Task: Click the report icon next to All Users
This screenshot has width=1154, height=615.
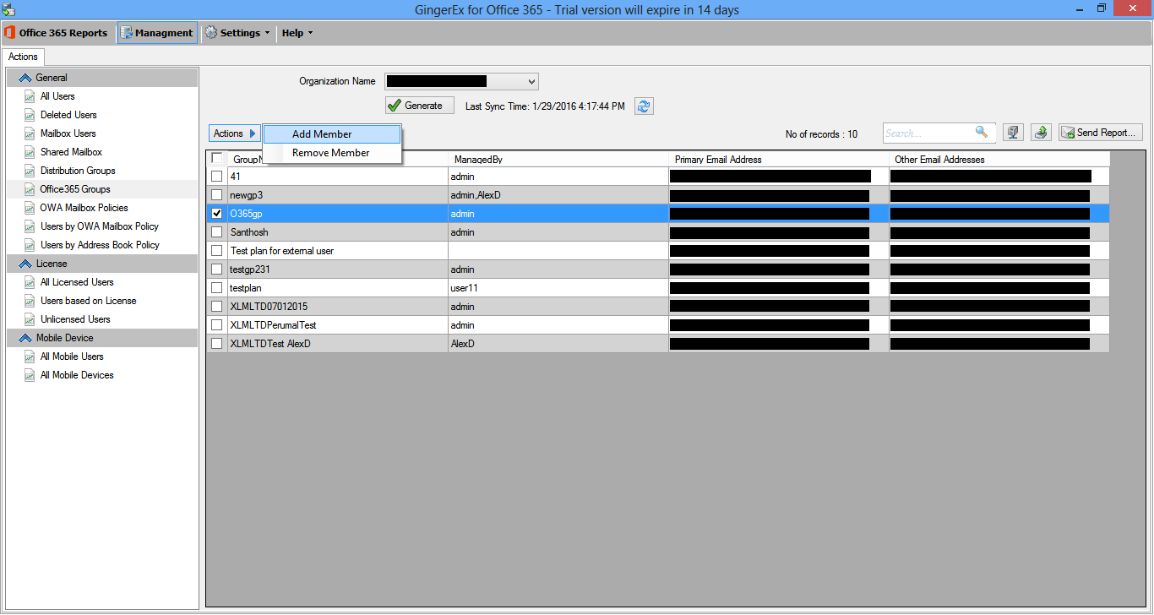Action: 30,96
